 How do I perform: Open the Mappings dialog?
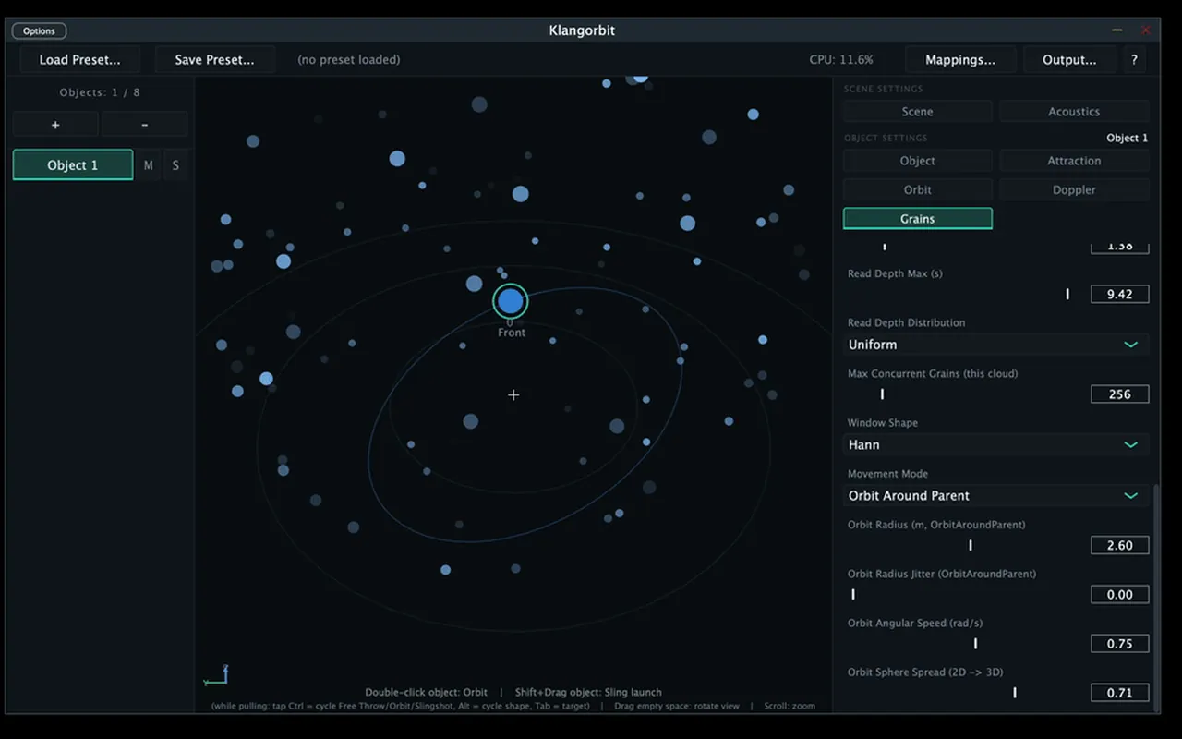tap(960, 60)
